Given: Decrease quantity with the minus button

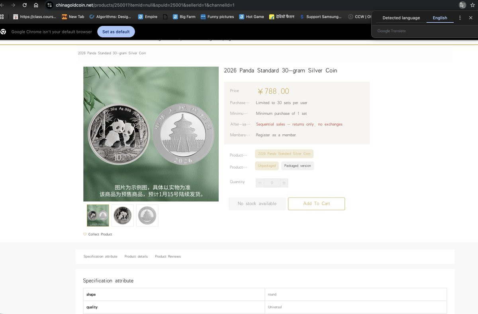Looking at the screenshot, I should coord(260,183).
